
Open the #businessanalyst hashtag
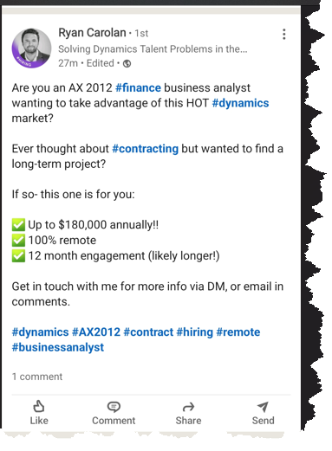(58, 347)
